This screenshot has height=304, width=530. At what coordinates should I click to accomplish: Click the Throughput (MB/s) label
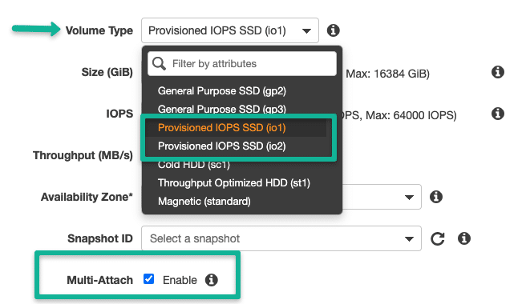coord(83,155)
